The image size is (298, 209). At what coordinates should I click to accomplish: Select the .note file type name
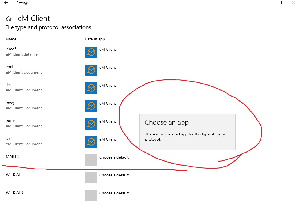tap(10, 121)
